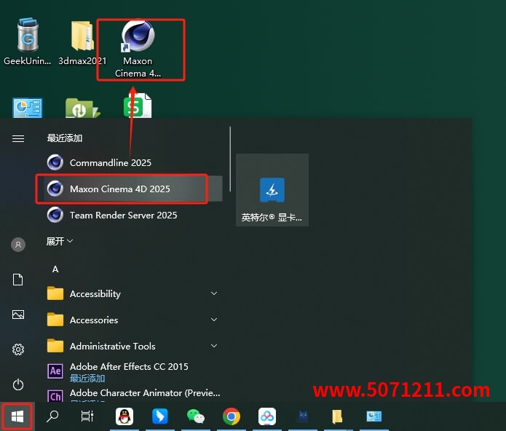This screenshot has height=431, width=506.
Task: Expand the Start menu hamburger navigation
Action: coord(18,138)
